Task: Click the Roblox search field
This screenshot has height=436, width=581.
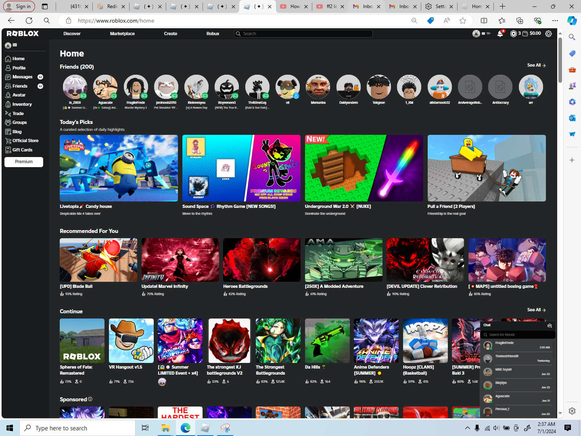Action: point(303,34)
